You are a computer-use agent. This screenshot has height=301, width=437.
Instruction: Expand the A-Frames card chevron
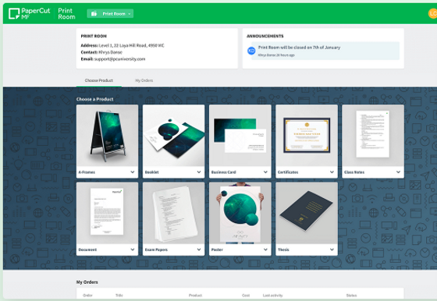coord(133,172)
